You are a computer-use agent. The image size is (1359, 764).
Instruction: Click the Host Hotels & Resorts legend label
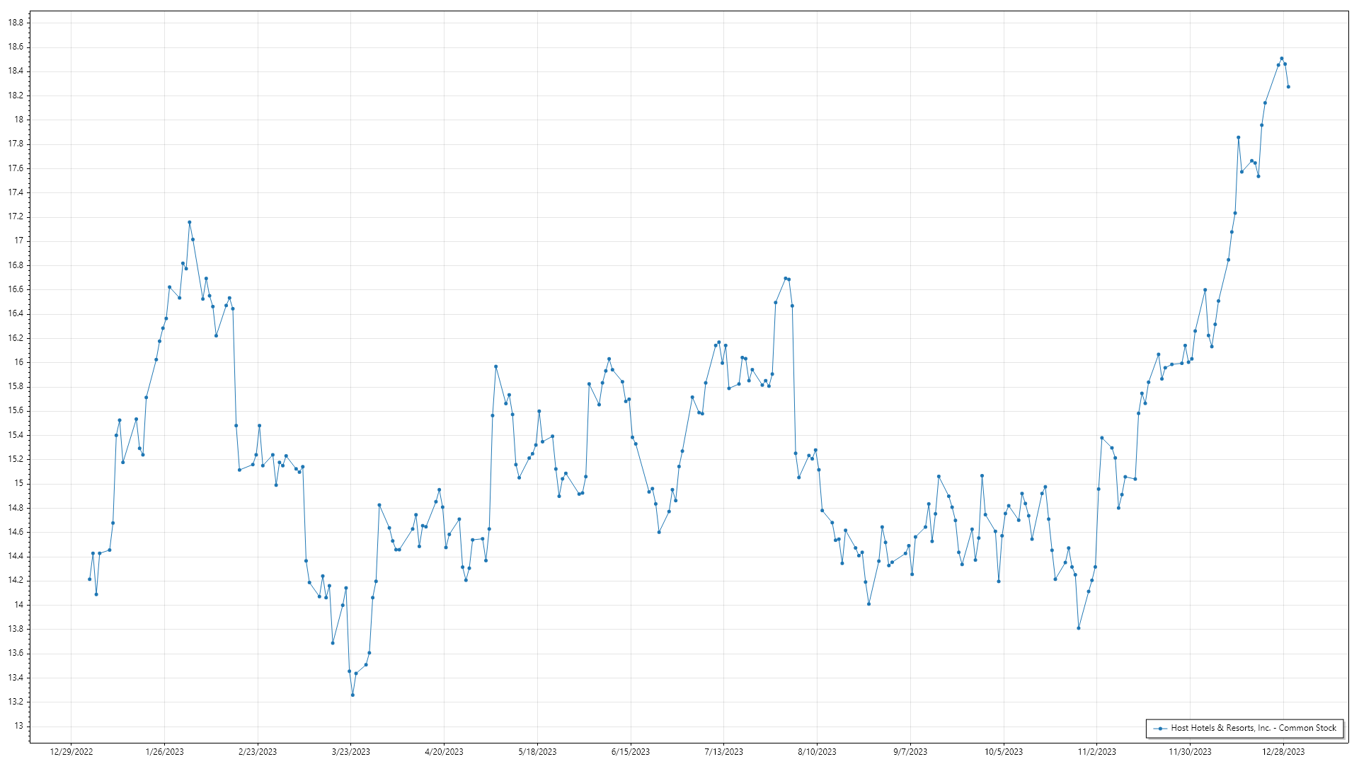[1253, 728]
